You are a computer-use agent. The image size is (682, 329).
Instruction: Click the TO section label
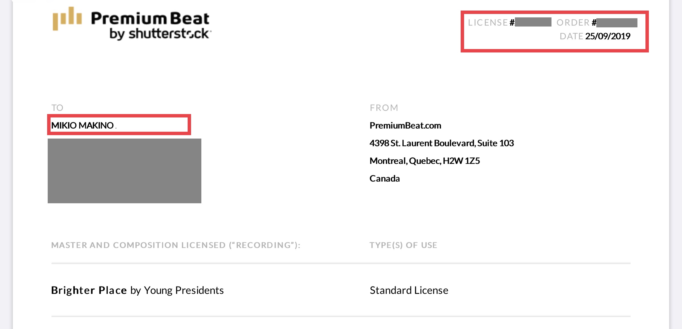click(x=57, y=108)
